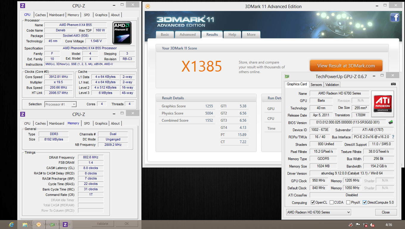Click the X1385 score text

click(202, 66)
